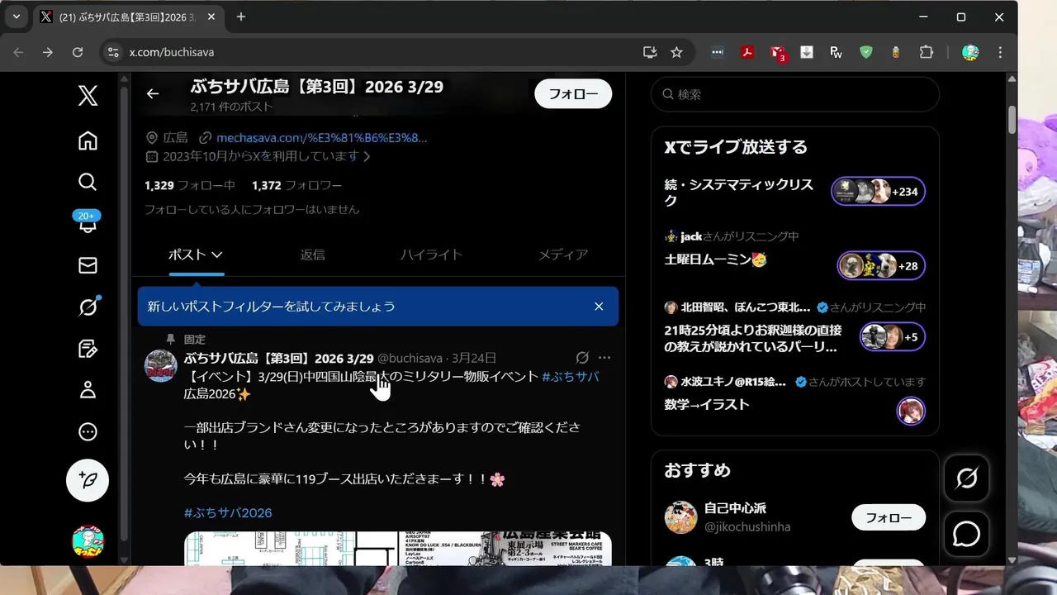Open a new browser tab
This screenshot has height=595, width=1057.
pyautogui.click(x=240, y=17)
